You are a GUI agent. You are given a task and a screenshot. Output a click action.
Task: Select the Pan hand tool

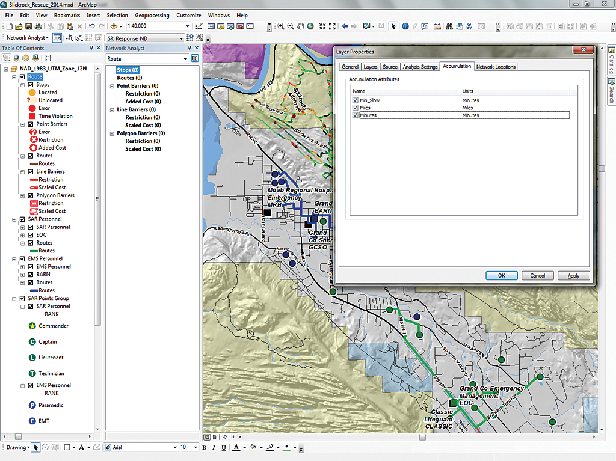[x=301, y=26]
